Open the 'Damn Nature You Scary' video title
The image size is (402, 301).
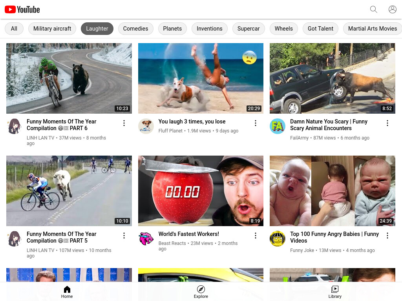(x=329, y=125)
